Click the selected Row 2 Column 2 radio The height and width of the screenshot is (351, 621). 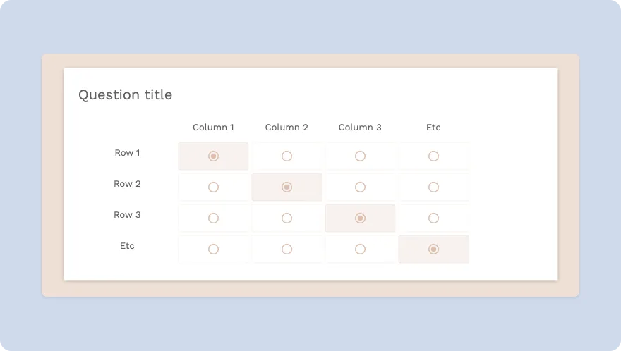(287, 187)
